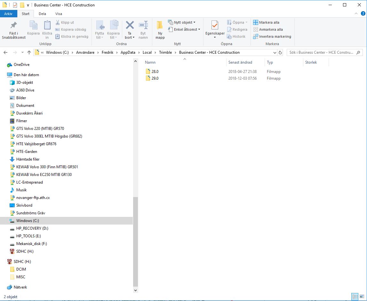Switch to large icons view layout

pyautogui.click(x=362, y=296)
